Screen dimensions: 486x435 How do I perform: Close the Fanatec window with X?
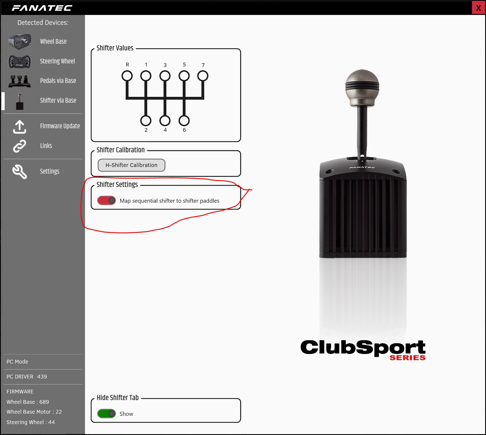(x=478, y=8)
